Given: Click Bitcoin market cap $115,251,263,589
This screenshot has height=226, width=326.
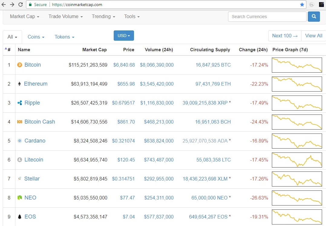Looking at the screenshot, I should [x=88, y=65].
